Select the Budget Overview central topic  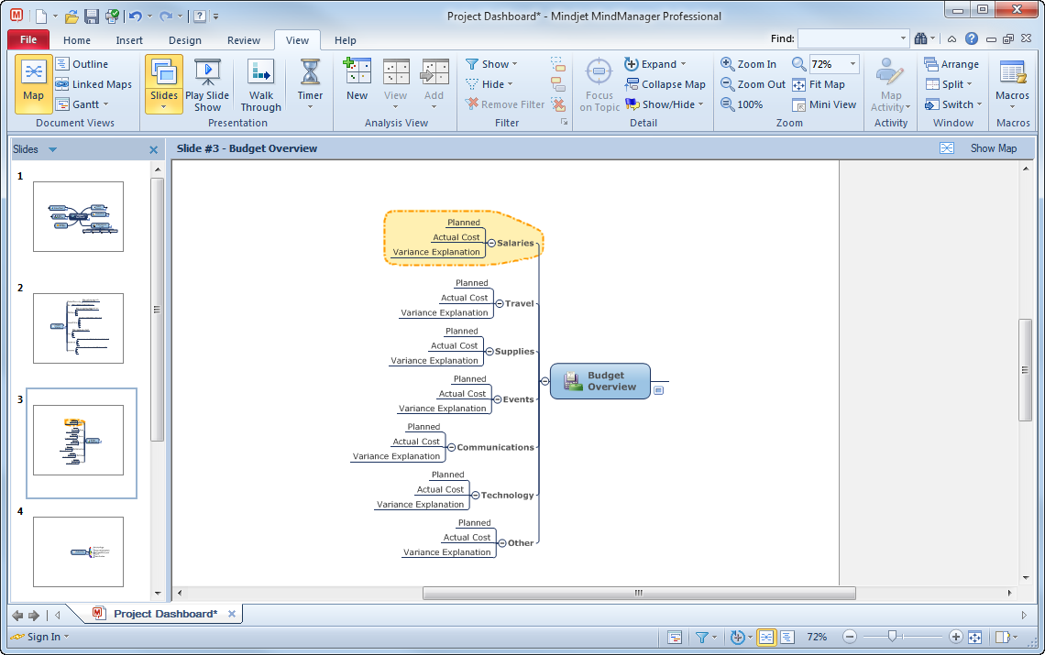[599, 381]
